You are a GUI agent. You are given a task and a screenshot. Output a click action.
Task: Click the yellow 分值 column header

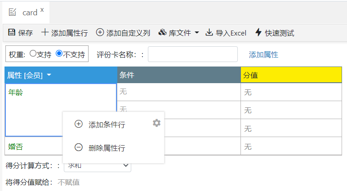pyautogui.click(x=291, y=75)
